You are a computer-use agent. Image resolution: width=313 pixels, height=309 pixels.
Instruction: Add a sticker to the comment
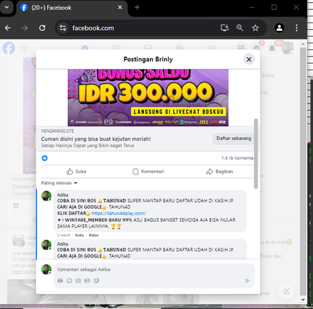pos(96,281)
